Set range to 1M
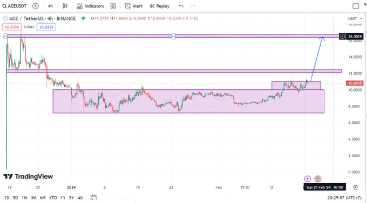This screenshot has height=203, width=367. coord(24,198)
